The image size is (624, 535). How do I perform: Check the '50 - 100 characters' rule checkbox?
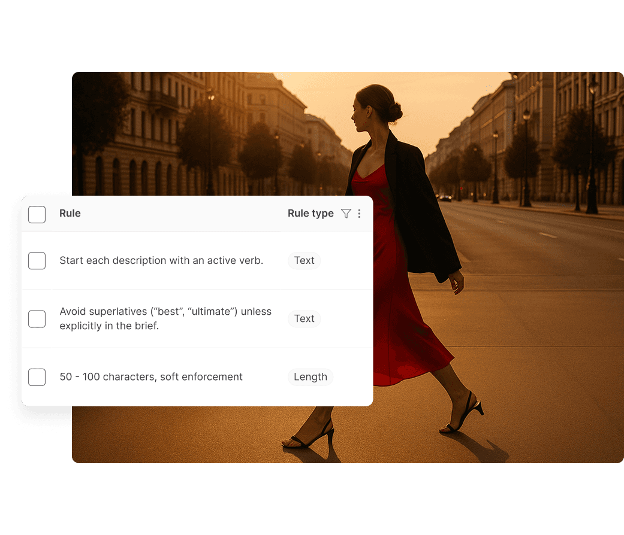pos(37,377)
